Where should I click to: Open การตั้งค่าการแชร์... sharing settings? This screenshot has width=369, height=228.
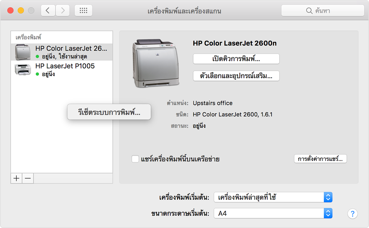tap(320, 159)
